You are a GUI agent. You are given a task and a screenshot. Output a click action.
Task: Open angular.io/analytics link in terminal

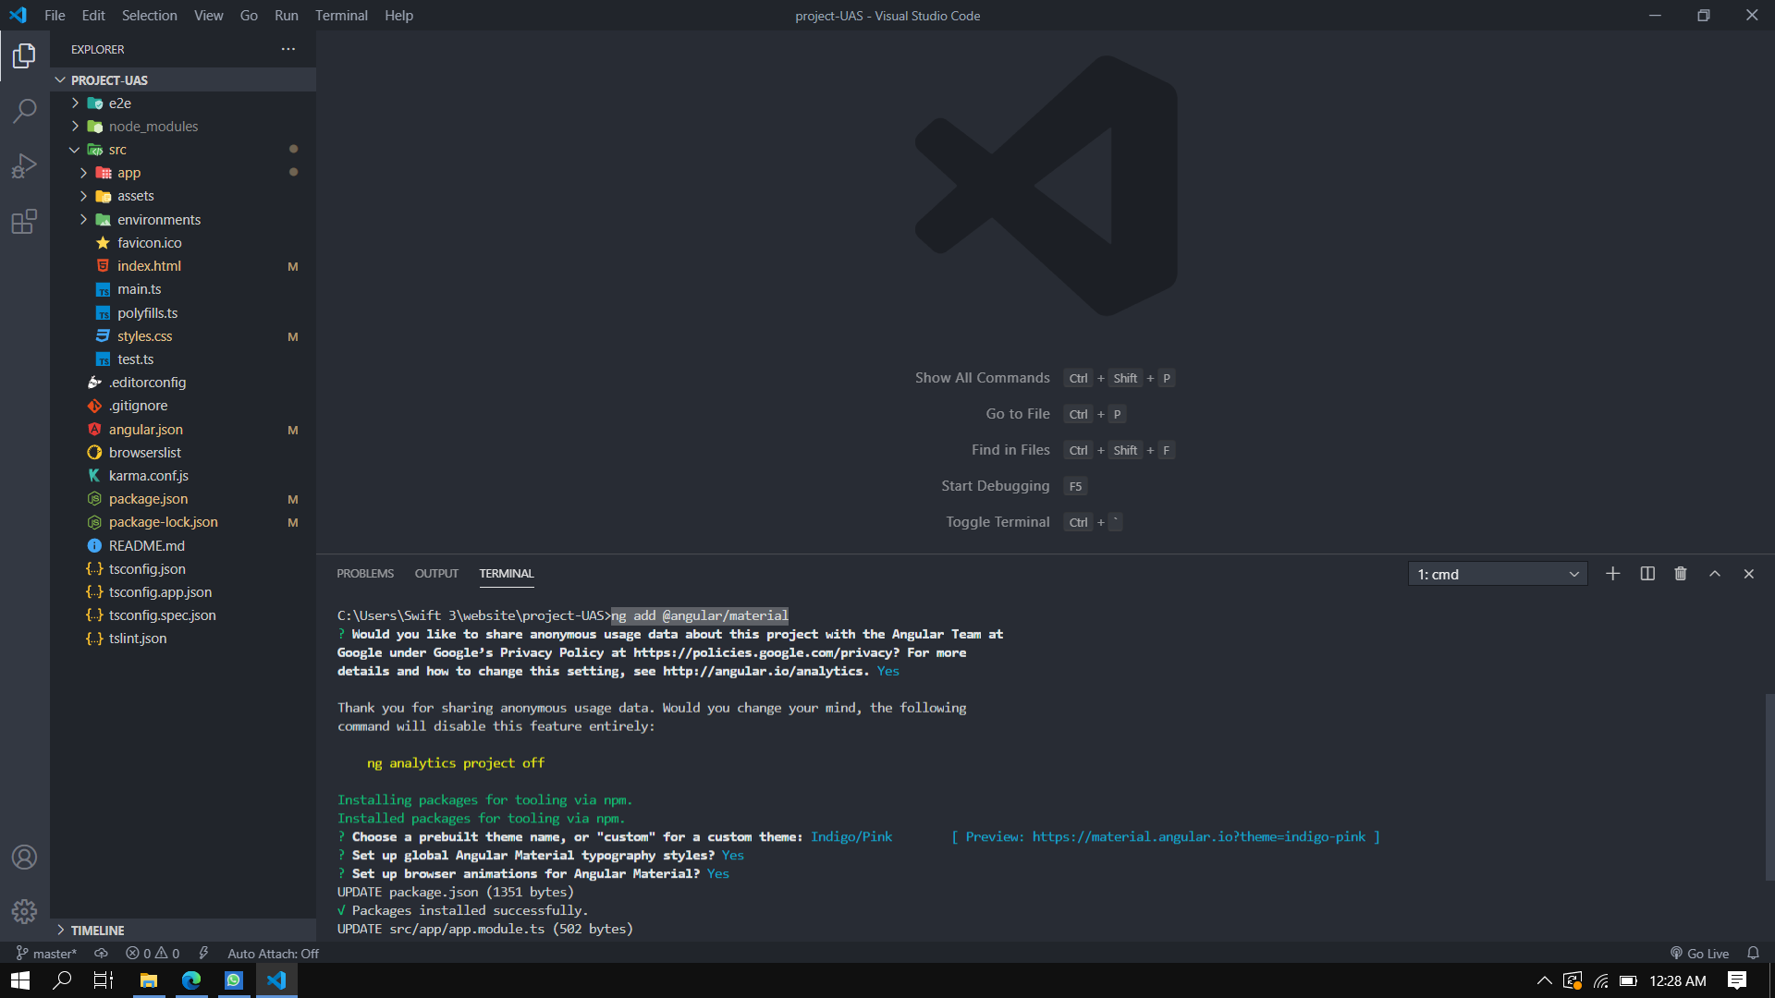[x=764, y=671]
